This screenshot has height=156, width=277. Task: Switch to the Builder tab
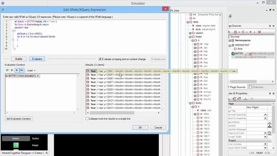(x=19, y=59)
